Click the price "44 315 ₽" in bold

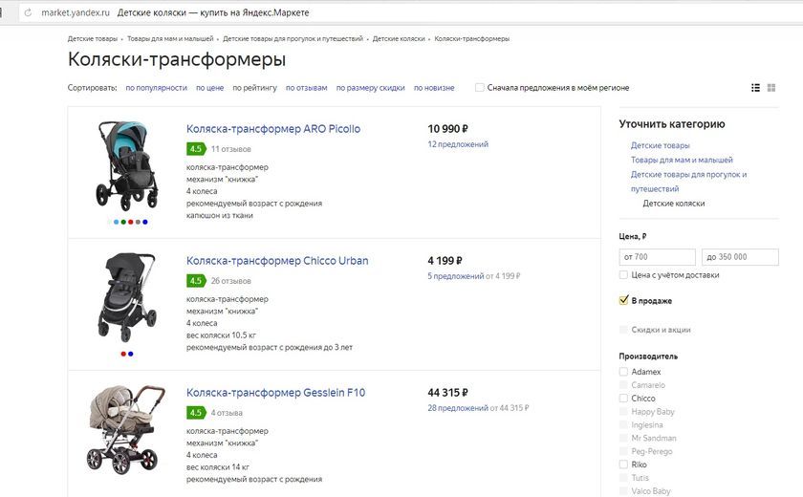pos(447,393)
